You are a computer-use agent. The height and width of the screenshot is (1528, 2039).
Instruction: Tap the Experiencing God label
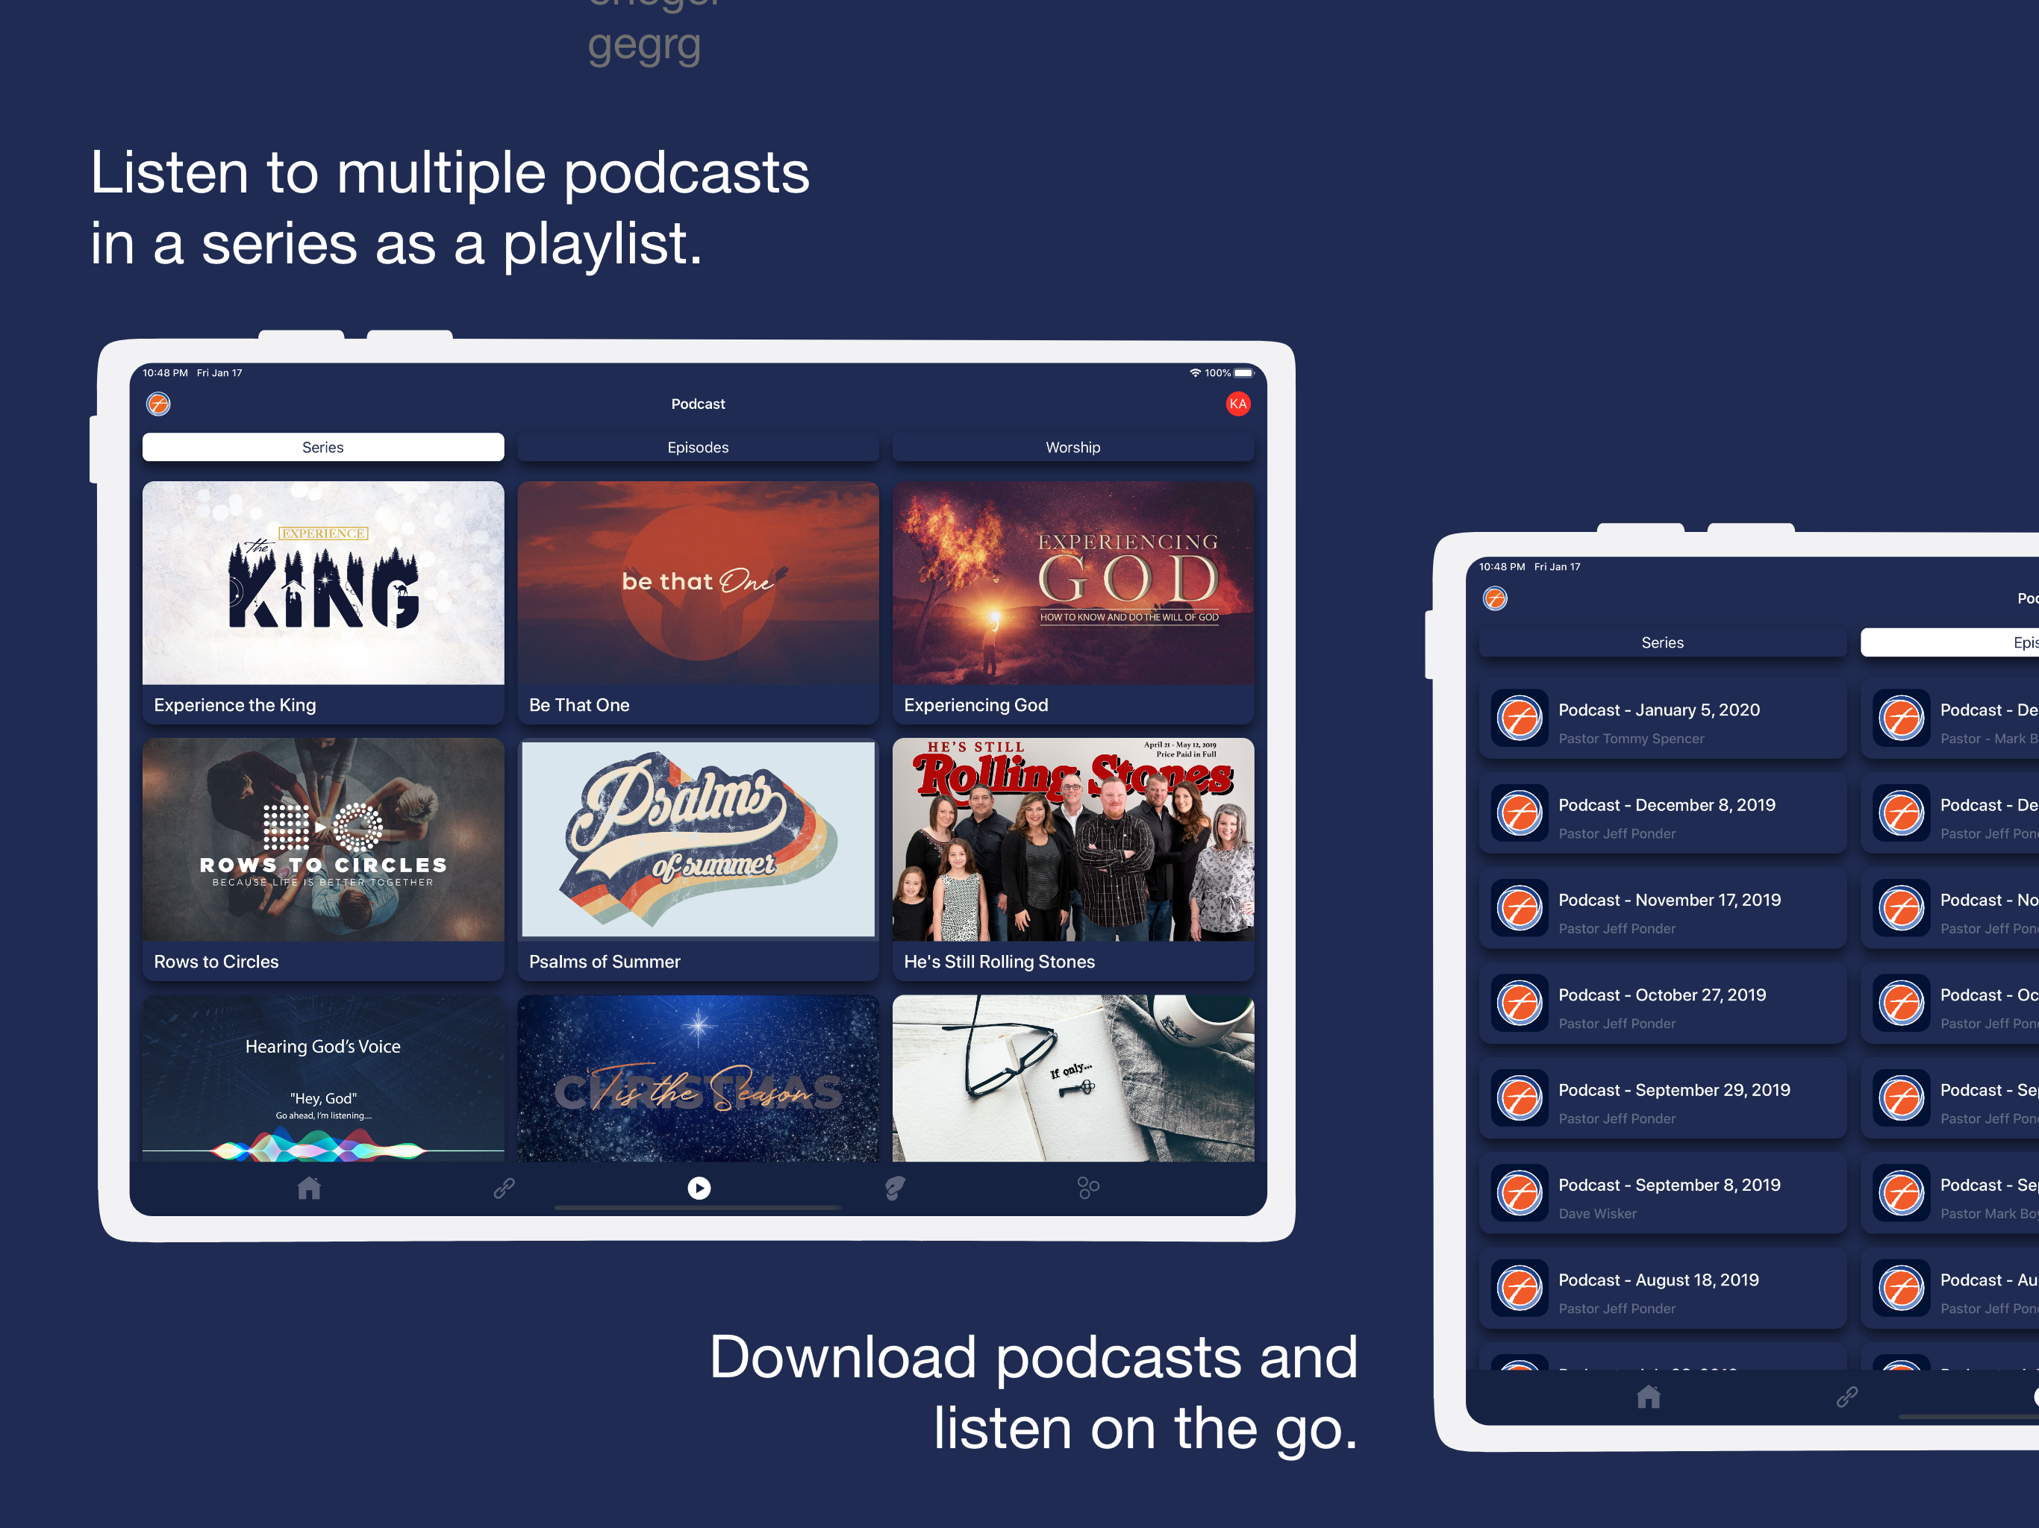tap(975, 705)
